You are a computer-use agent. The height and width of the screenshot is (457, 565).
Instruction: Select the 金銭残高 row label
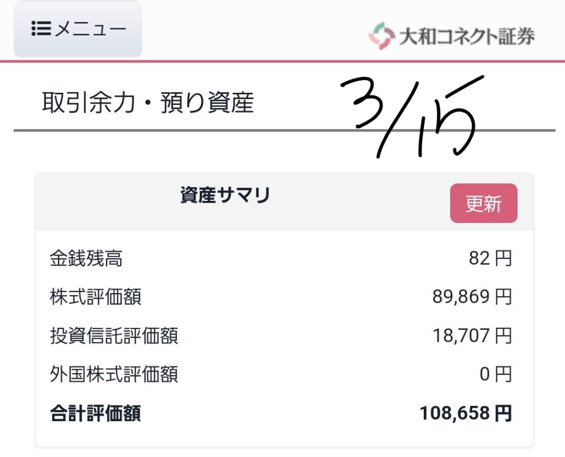86,258
